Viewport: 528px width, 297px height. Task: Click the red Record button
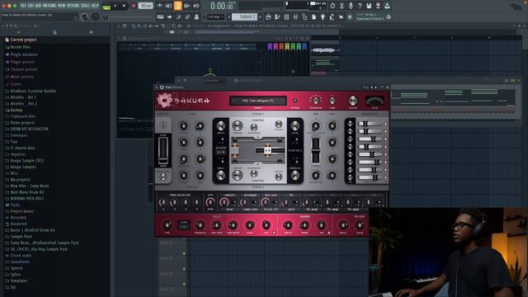[x=134, y=6]
